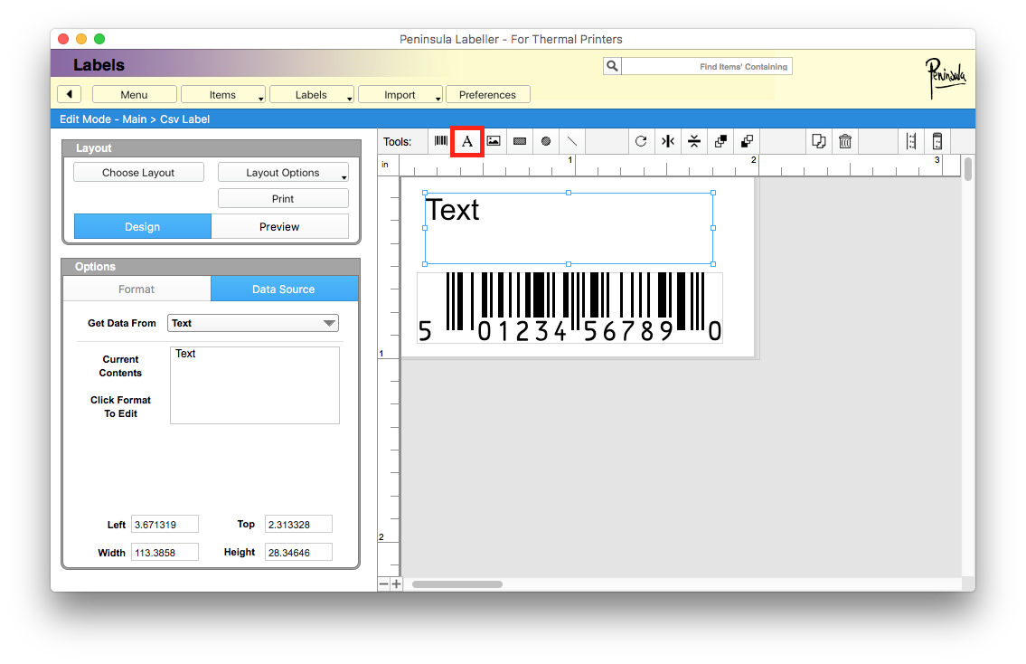Click the Duplicate object icon
1026x664 pixels.
(819, 141)
